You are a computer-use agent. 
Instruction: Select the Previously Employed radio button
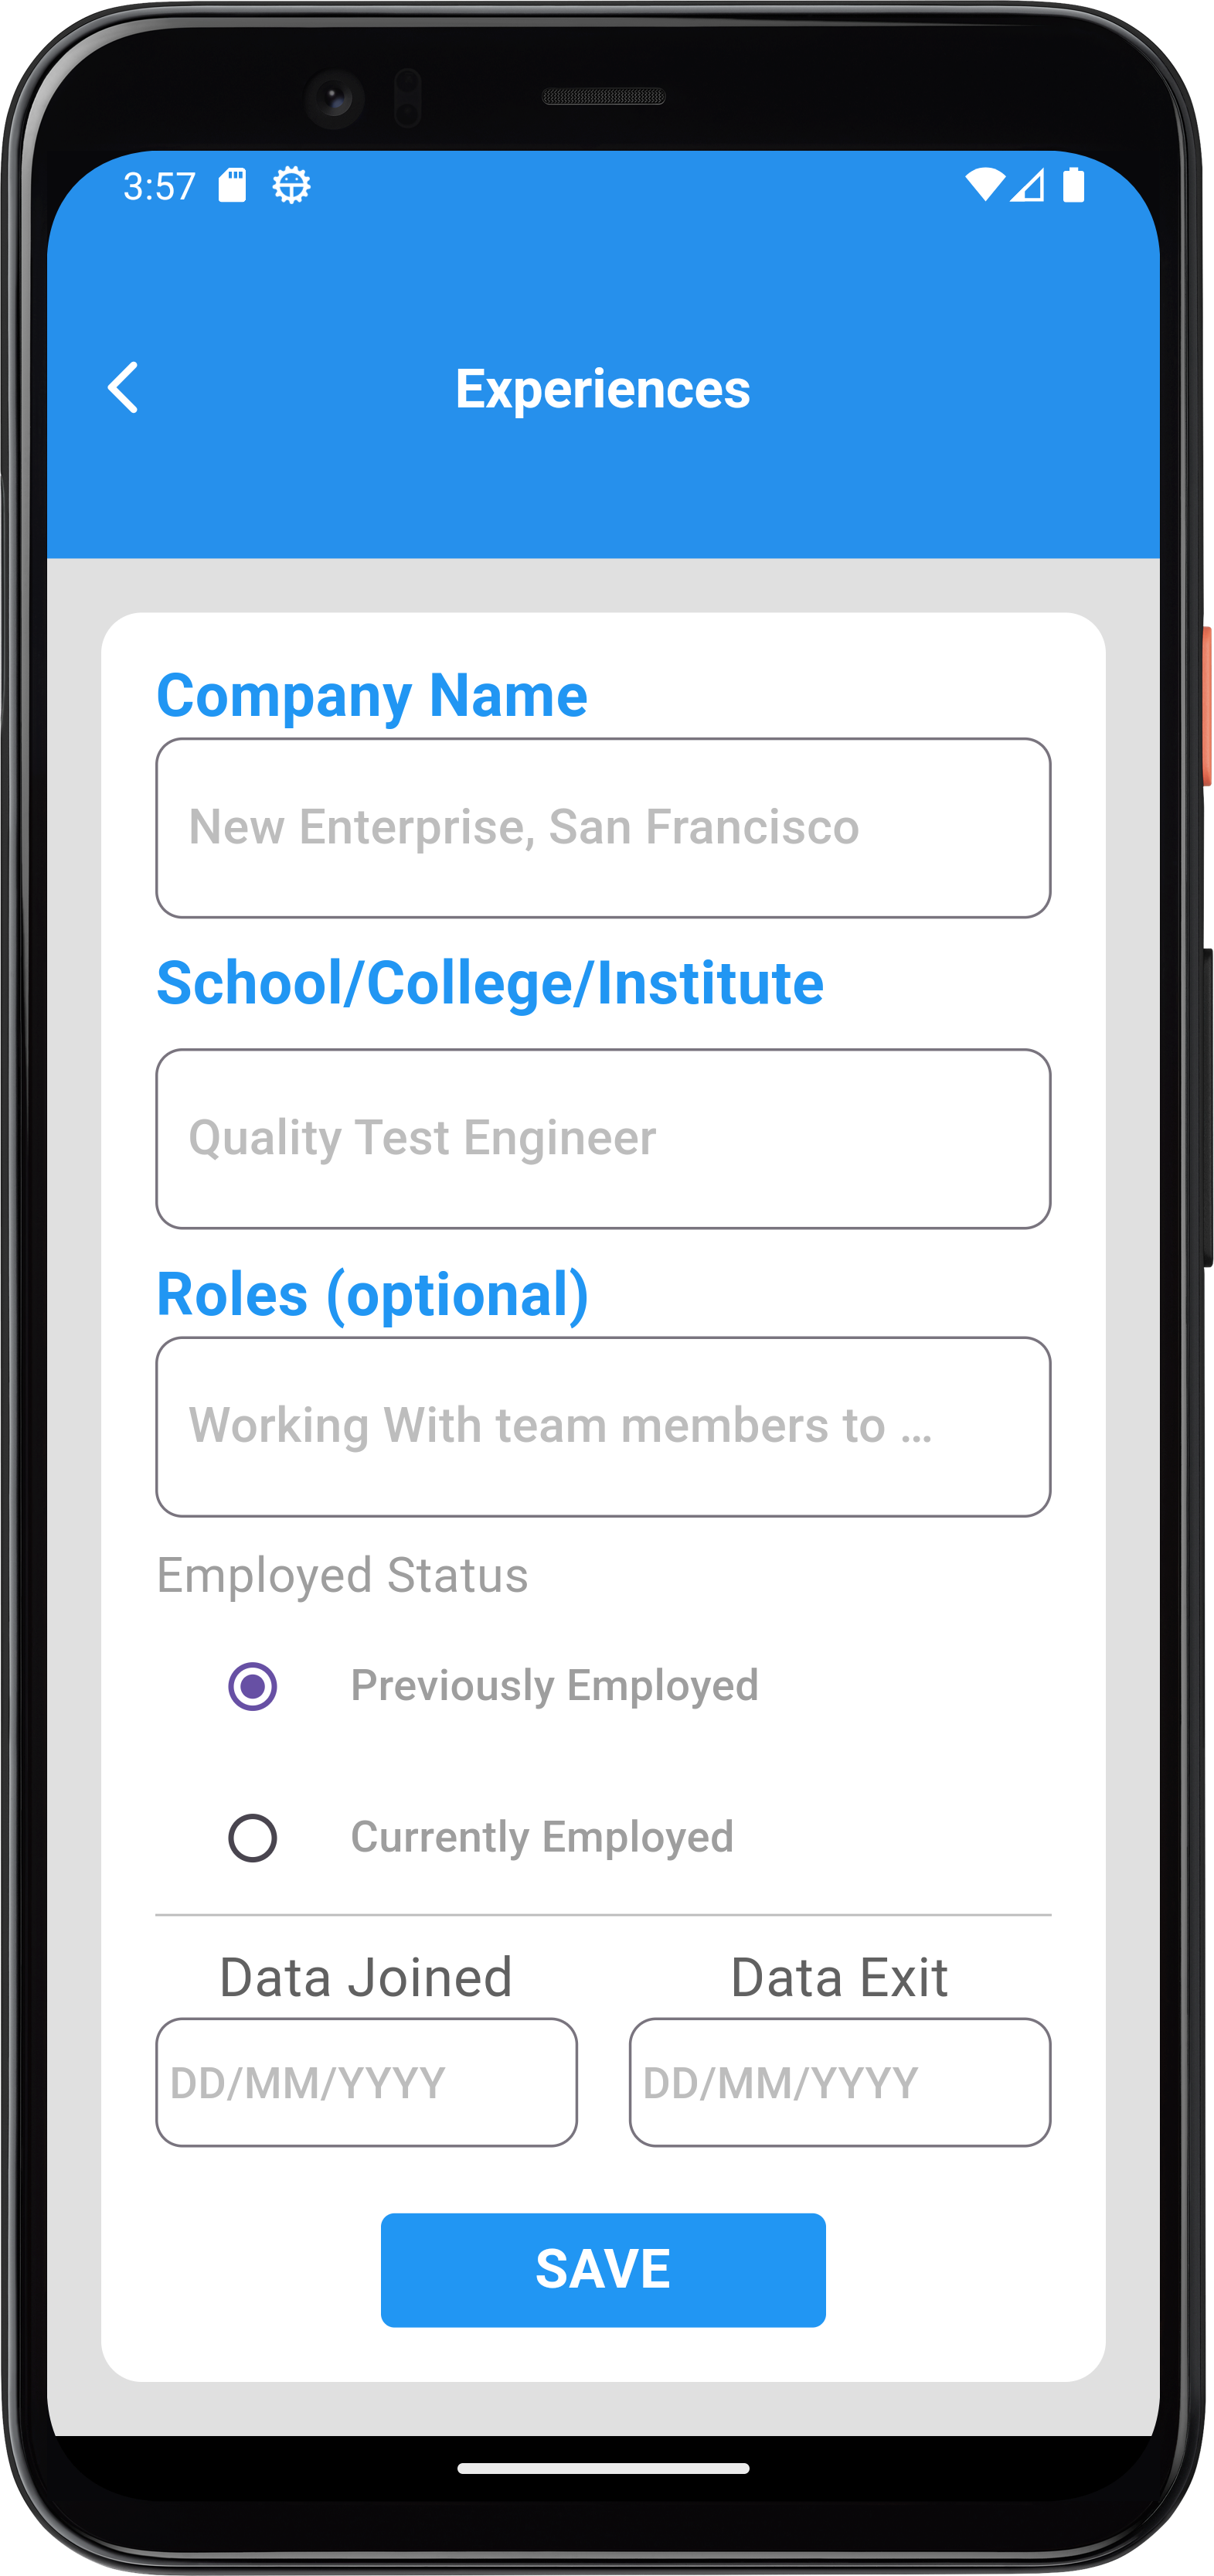pyautogui.click(x=253, y=1686)
